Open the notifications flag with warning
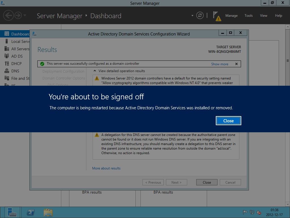The height and width of the screenshot is (218, 290). click(217, 16)
